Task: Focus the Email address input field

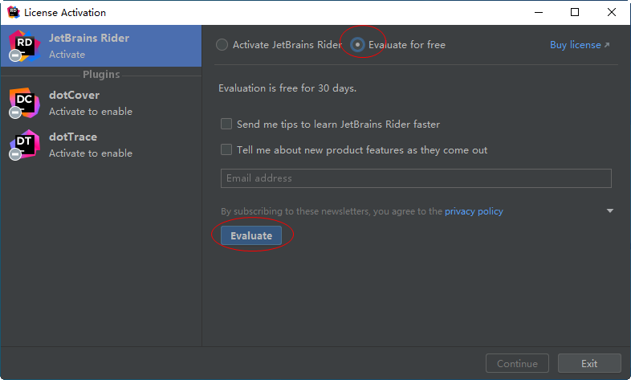Action: click(416, 178)
